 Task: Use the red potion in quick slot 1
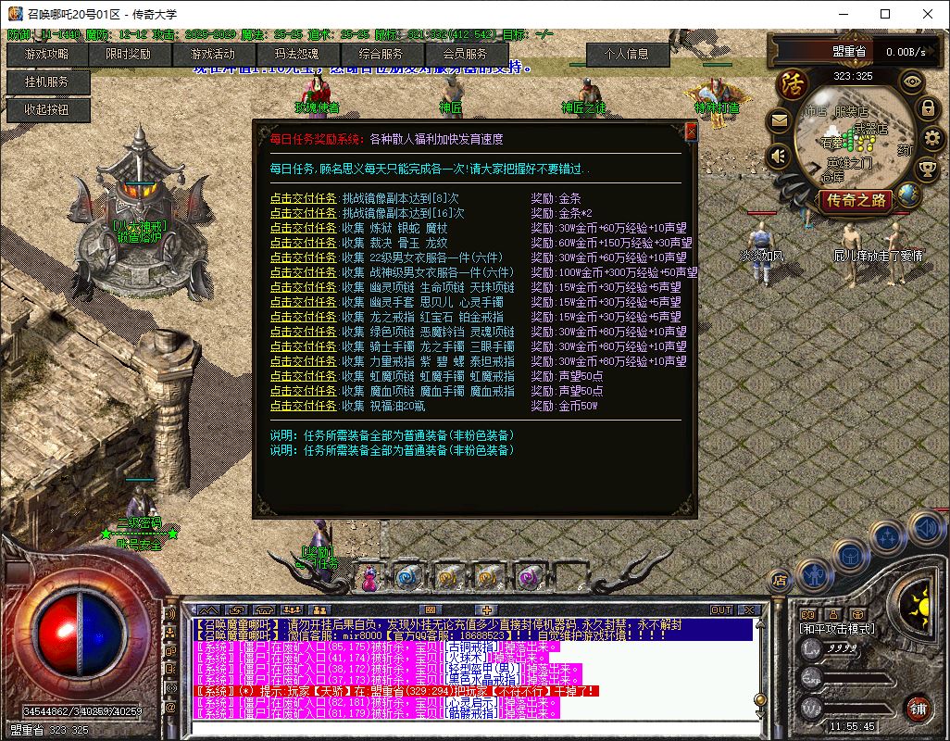pos(369,578)
